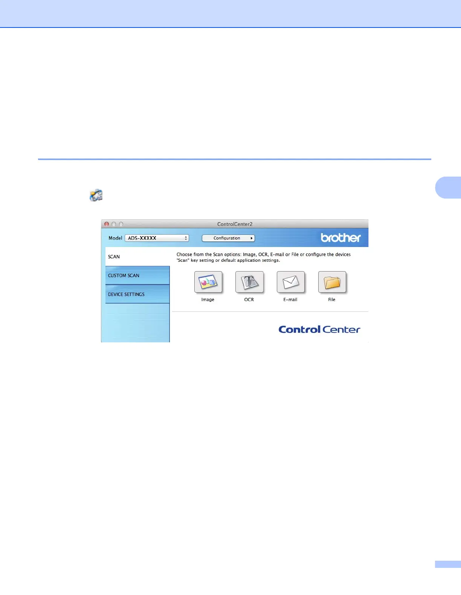Click the Image label under the icon
461x595 pixels.
[208, 300]
